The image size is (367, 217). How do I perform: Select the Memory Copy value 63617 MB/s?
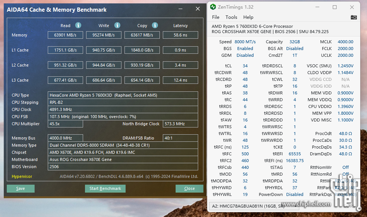coord(142,35)
